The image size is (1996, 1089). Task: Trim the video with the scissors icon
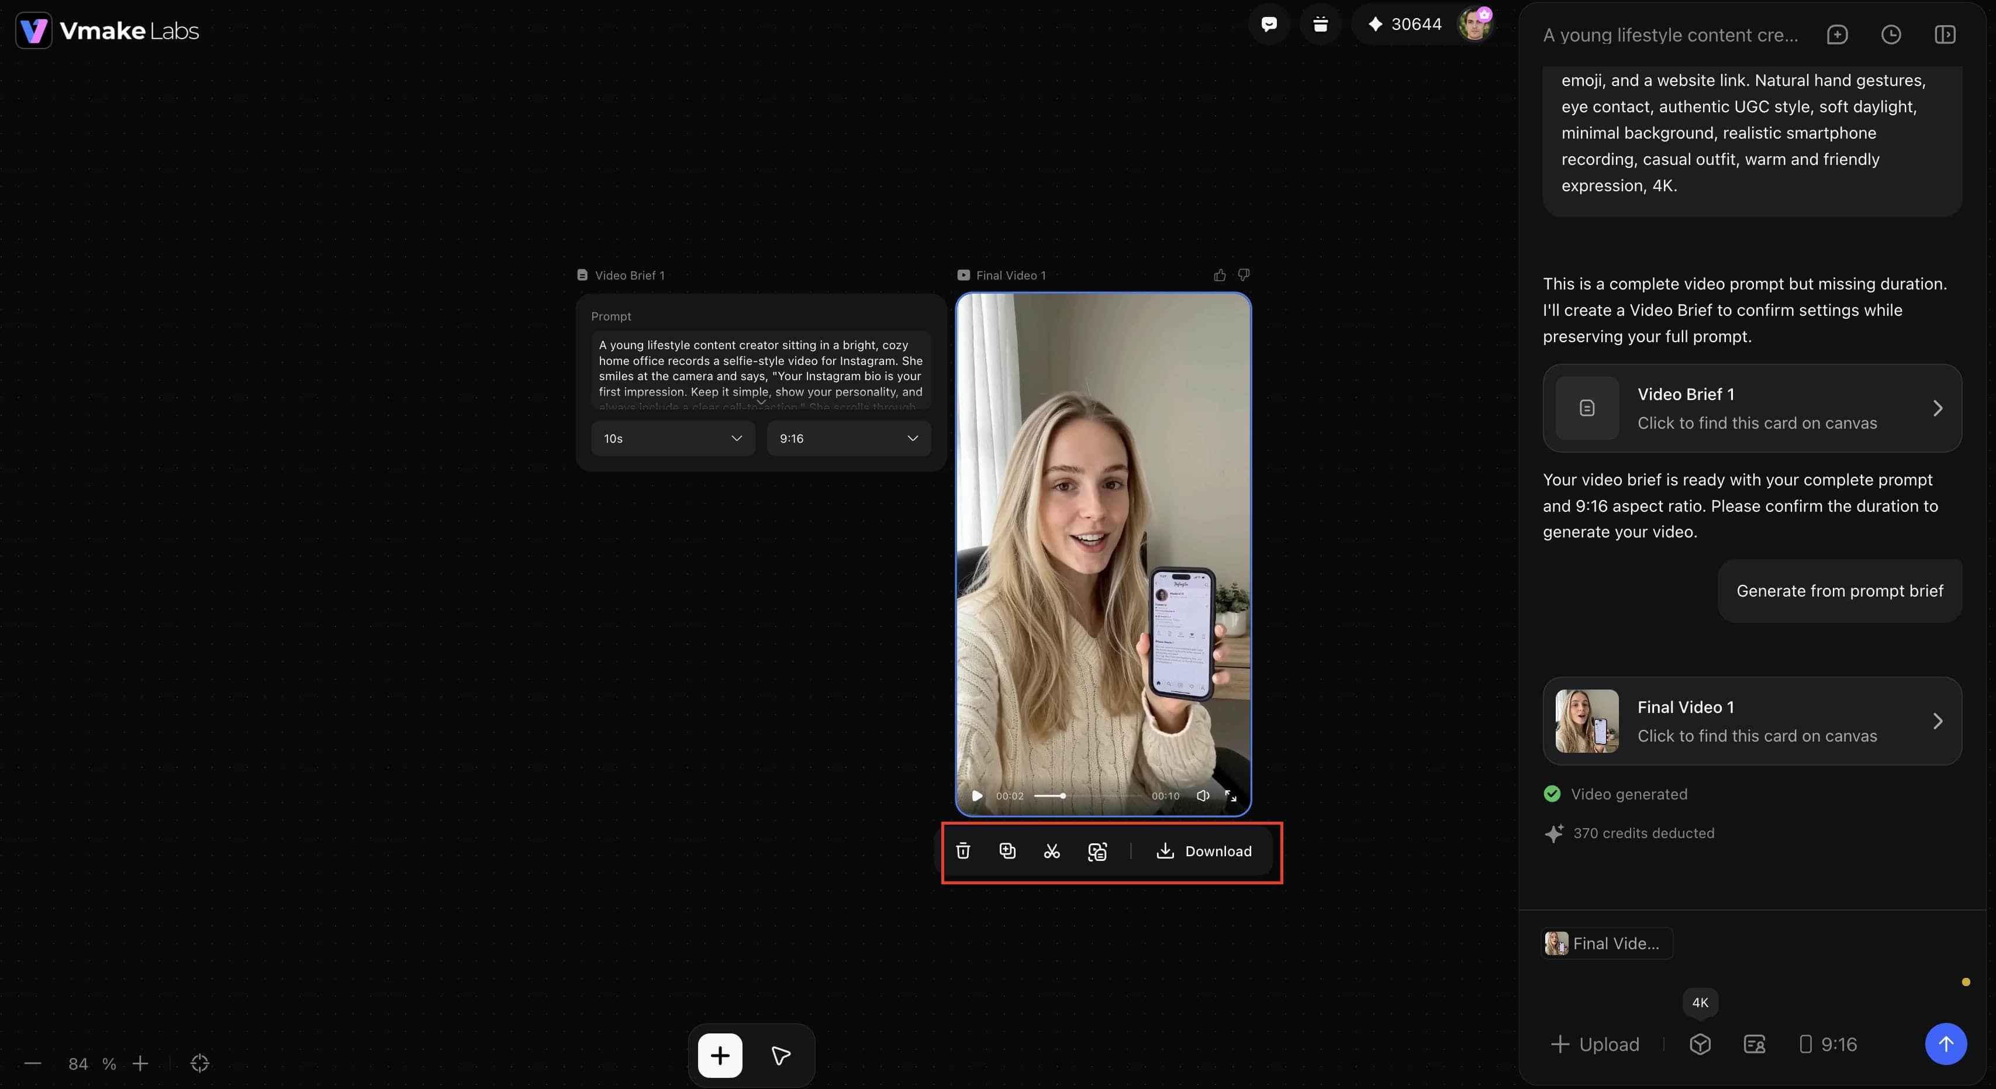[x=1051, y=851]
